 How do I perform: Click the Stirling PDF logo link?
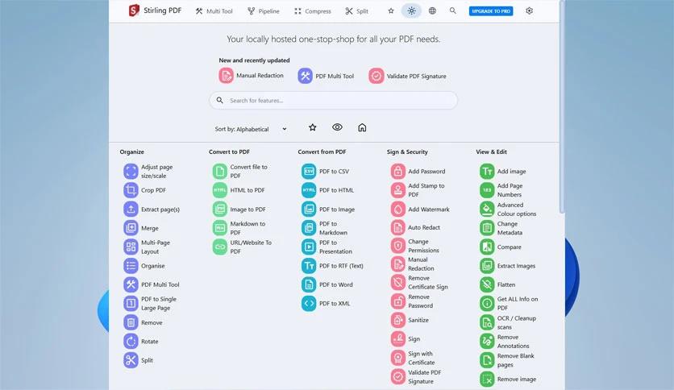[155, 10]
